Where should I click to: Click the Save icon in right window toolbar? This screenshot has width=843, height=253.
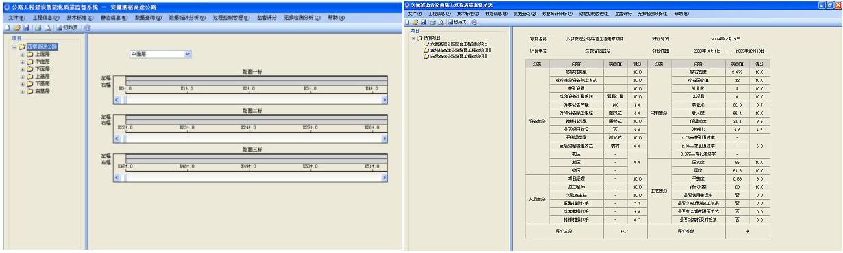(423, 22)
